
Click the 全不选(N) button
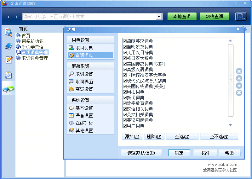tap(219, 136)
